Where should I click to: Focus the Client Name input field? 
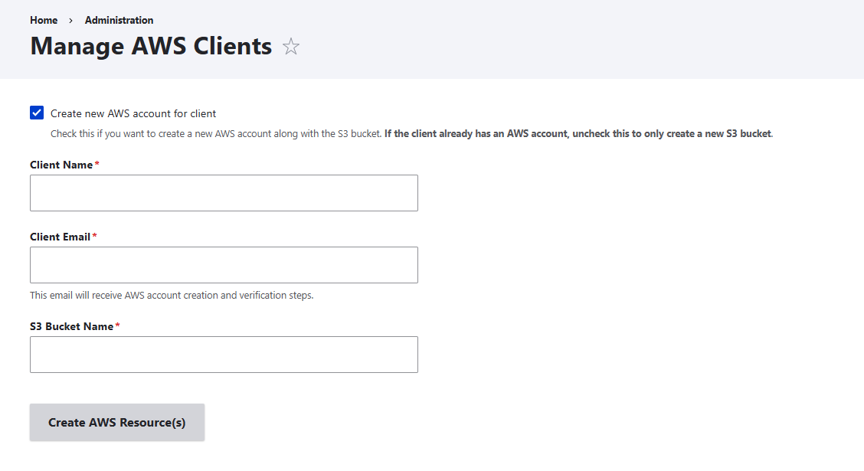(x=224, y=192)
